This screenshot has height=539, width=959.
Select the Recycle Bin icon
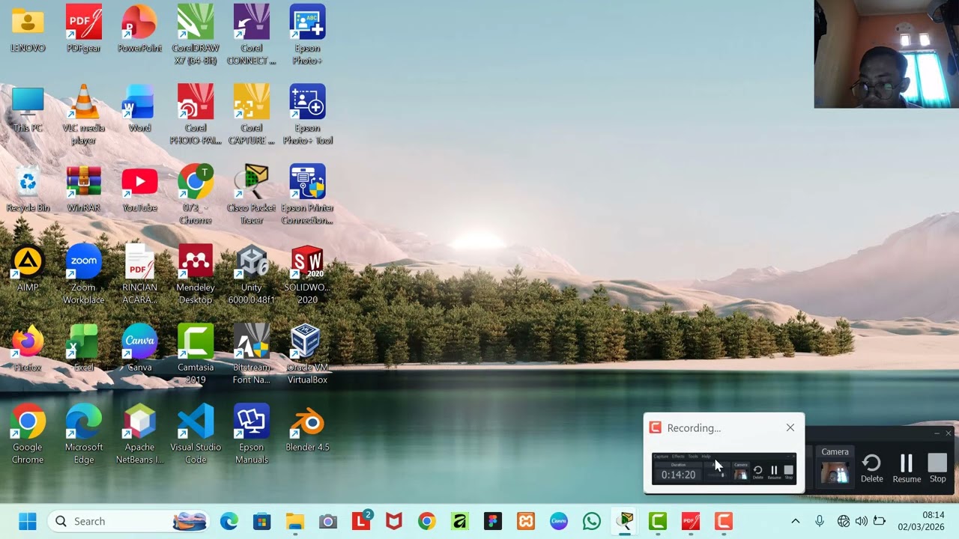[28, 189]
